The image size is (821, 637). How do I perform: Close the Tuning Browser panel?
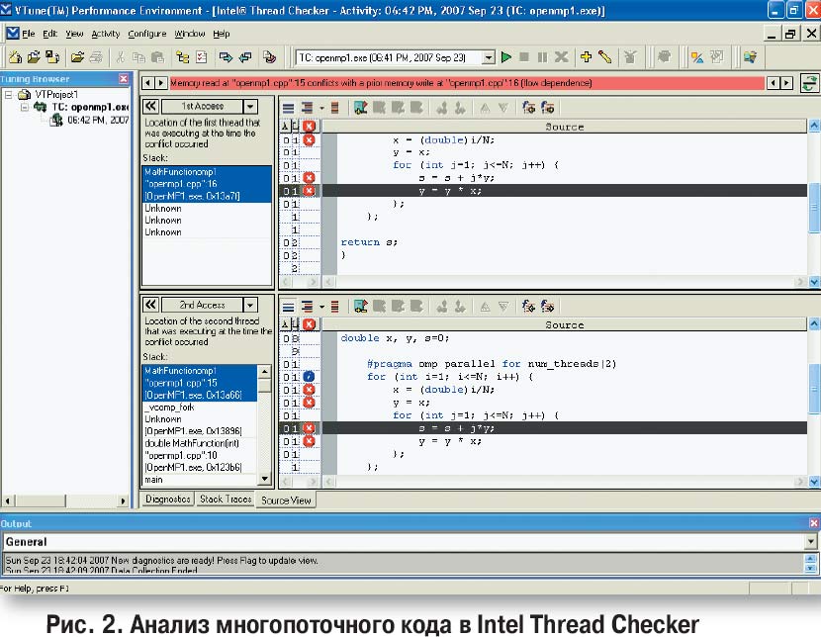[x=123, y=79]
